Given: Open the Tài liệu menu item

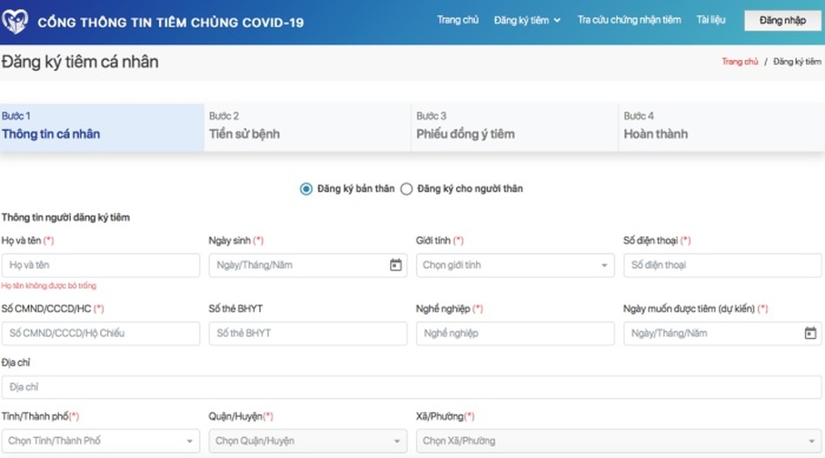Looking at the screenshot, I should (x=711, y=20).
